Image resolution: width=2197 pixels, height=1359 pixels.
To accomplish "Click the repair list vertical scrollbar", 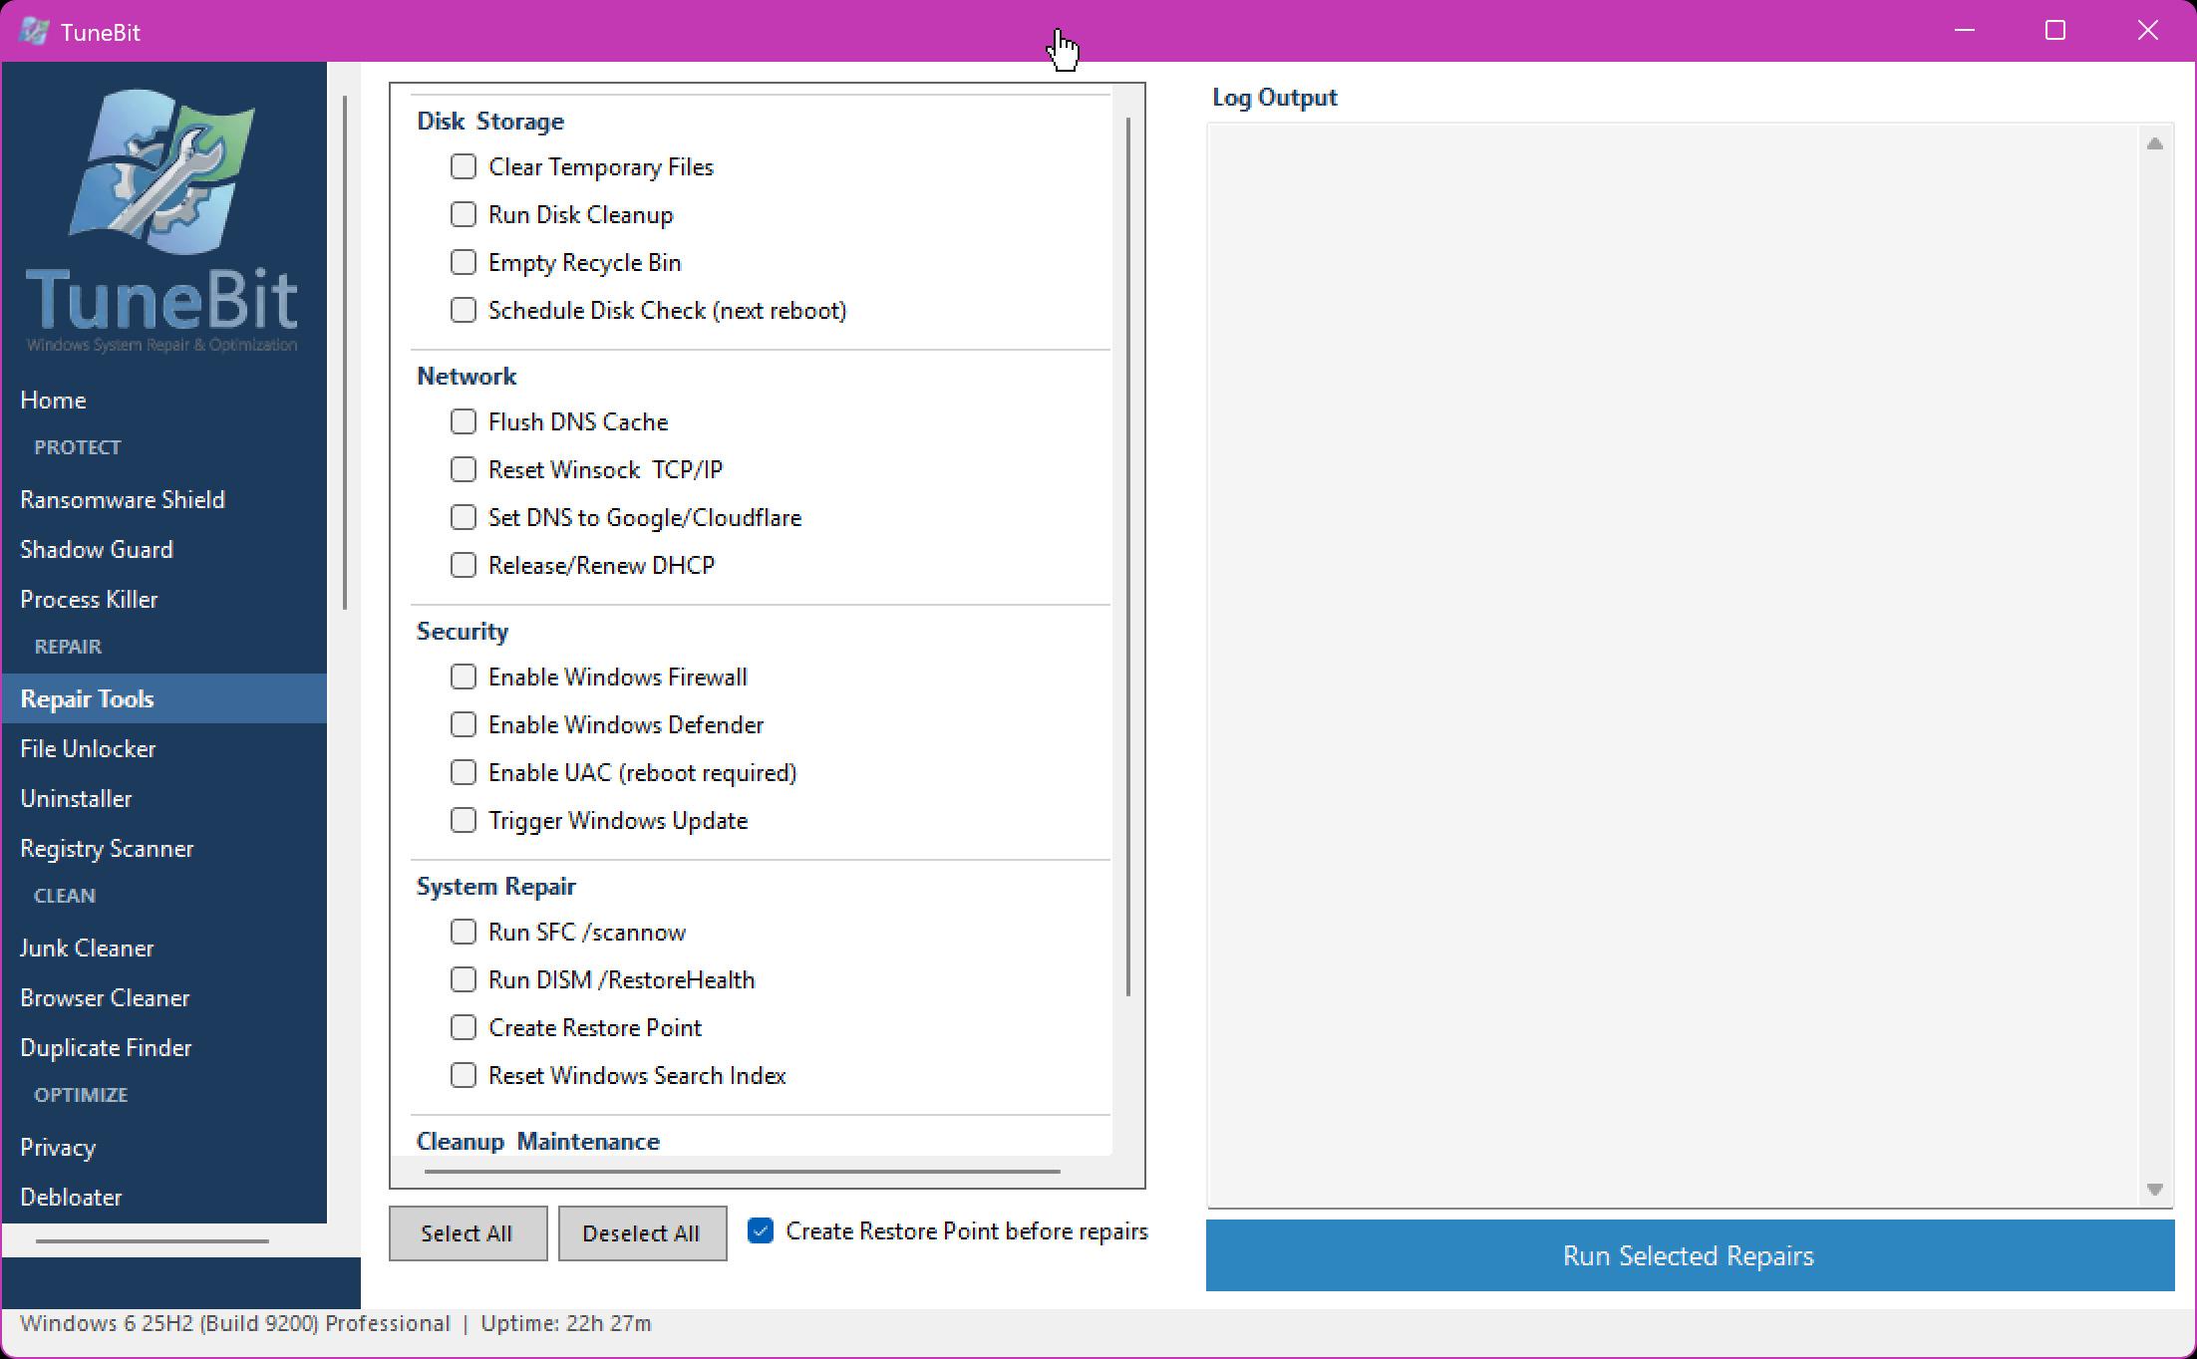I will tap(1128, 556).
